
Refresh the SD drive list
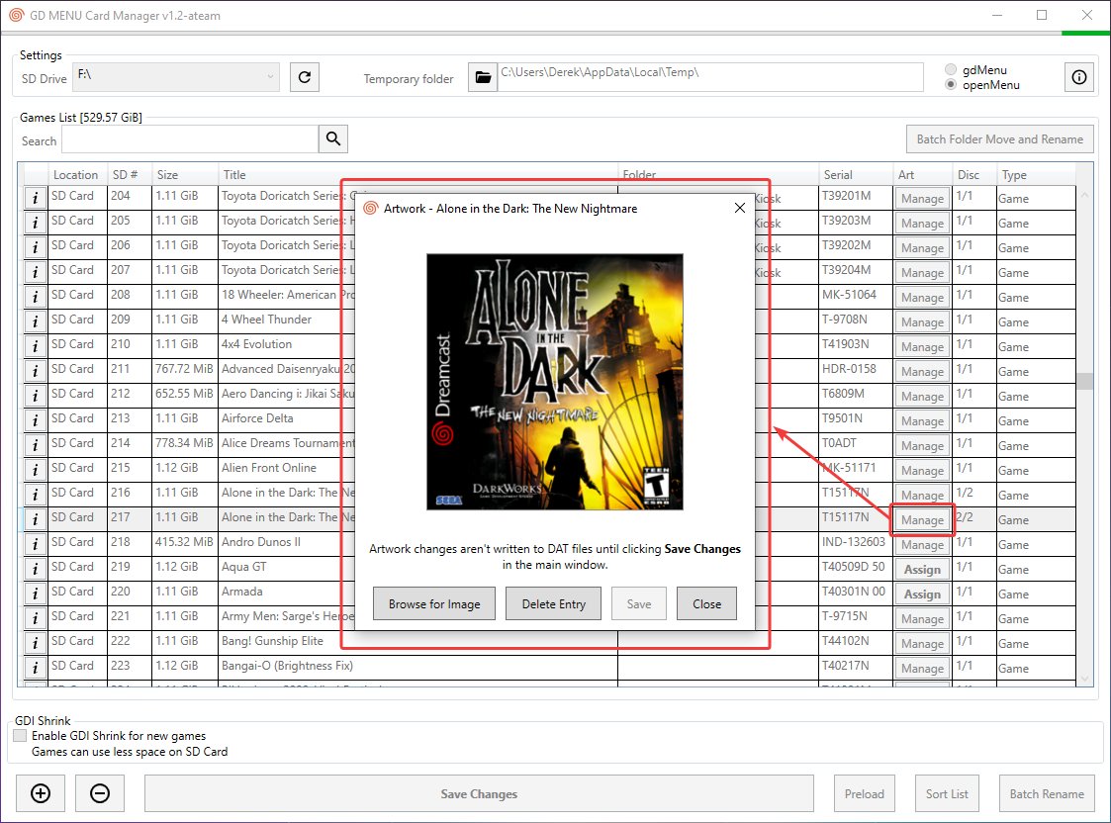pyautogui.click(x=305, y=77)
